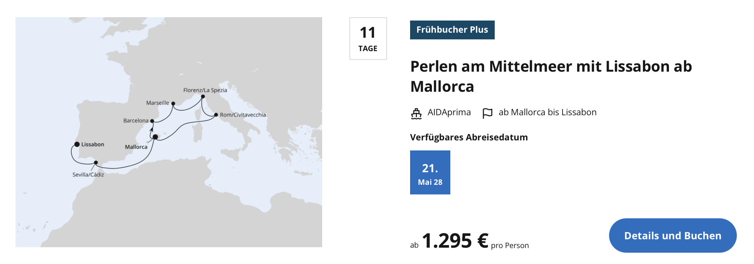The width and height of the screenshot is (754, 264).
Task: Click the Barcelona port dot on the map
Action: pos(152,121)
